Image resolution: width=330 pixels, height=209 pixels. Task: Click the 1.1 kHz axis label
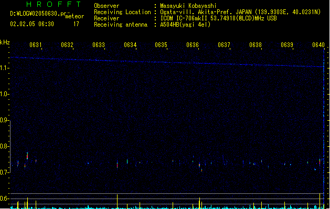[x=5, y=68]
